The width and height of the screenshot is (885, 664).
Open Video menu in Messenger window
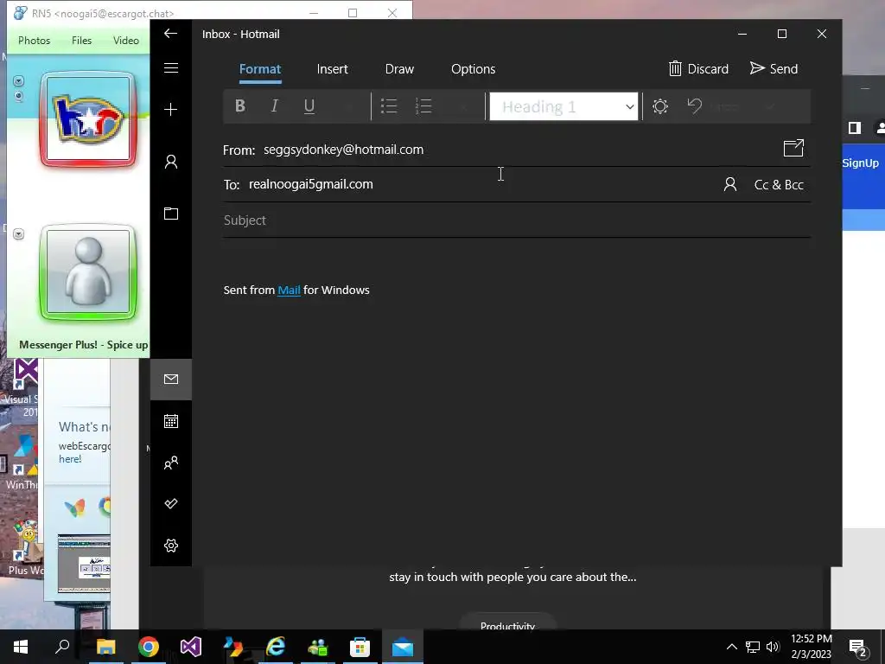(x=126, y=41)
